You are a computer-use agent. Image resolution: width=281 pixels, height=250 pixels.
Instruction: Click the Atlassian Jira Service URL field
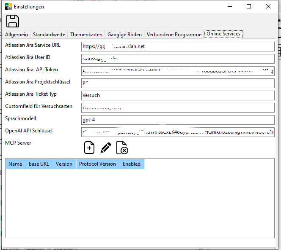pyautogui.click(x=178, y=46)
